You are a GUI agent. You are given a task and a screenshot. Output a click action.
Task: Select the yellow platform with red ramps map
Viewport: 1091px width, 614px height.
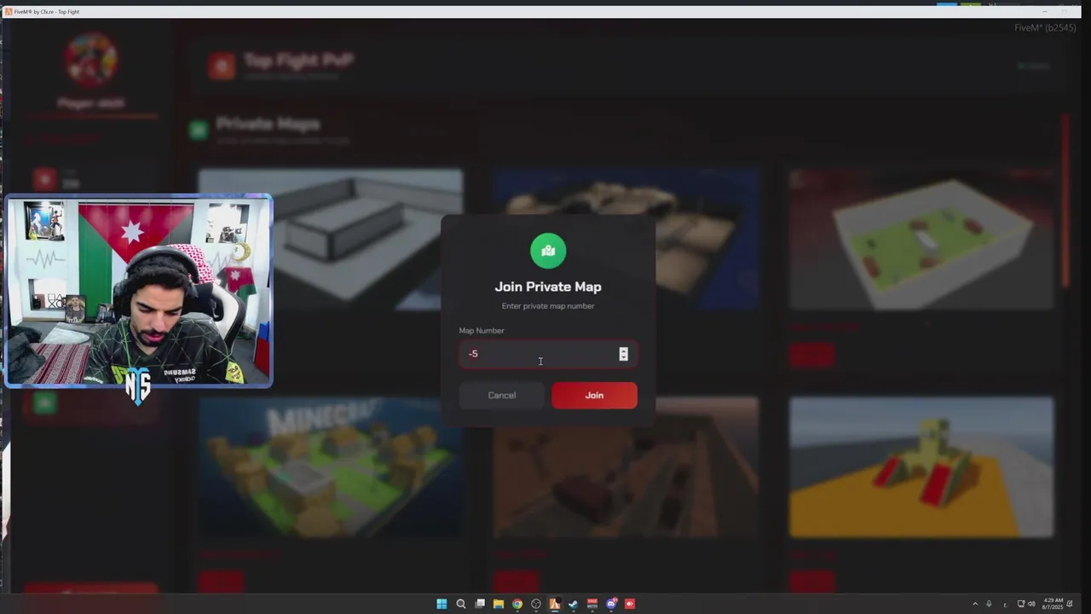[921, 467]
